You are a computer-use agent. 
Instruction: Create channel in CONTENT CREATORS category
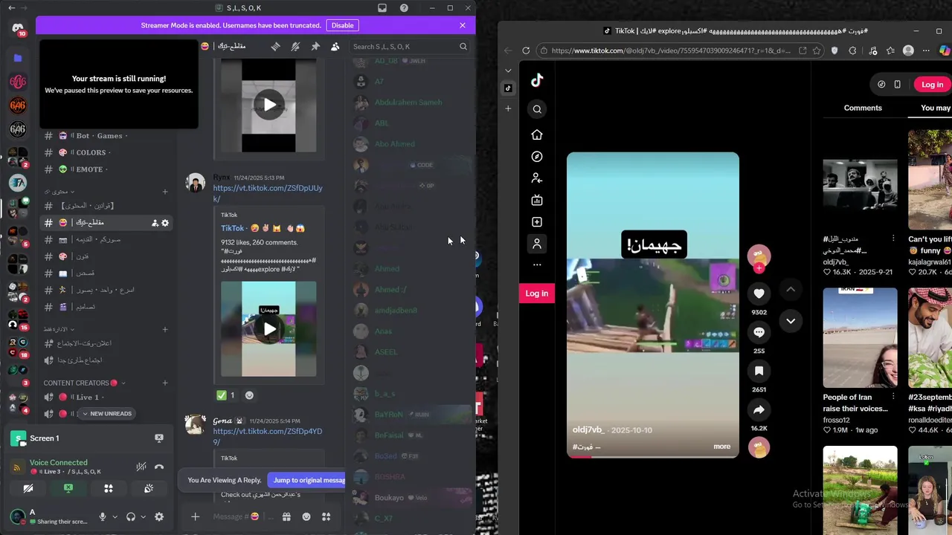165,383
